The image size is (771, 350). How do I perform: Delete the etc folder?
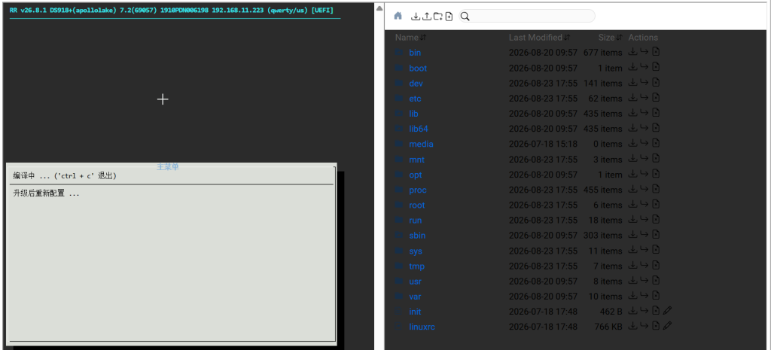click(656, 97)
